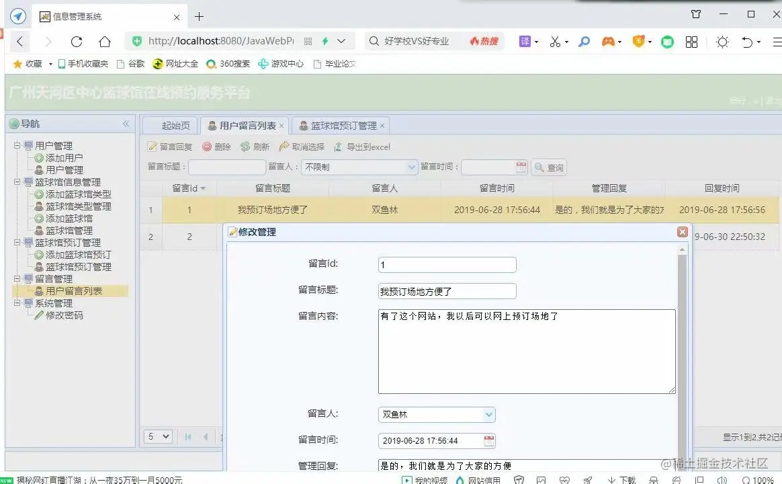Reload the page with the refresh icon
This screenshot has width=782, height=484.
tap(77, 42)
